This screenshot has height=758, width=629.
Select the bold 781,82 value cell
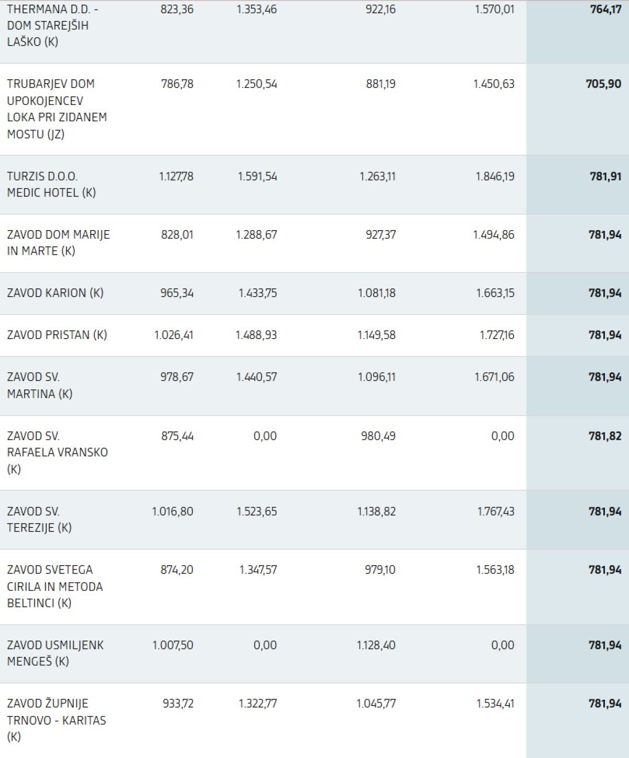[x=605, y=436]
